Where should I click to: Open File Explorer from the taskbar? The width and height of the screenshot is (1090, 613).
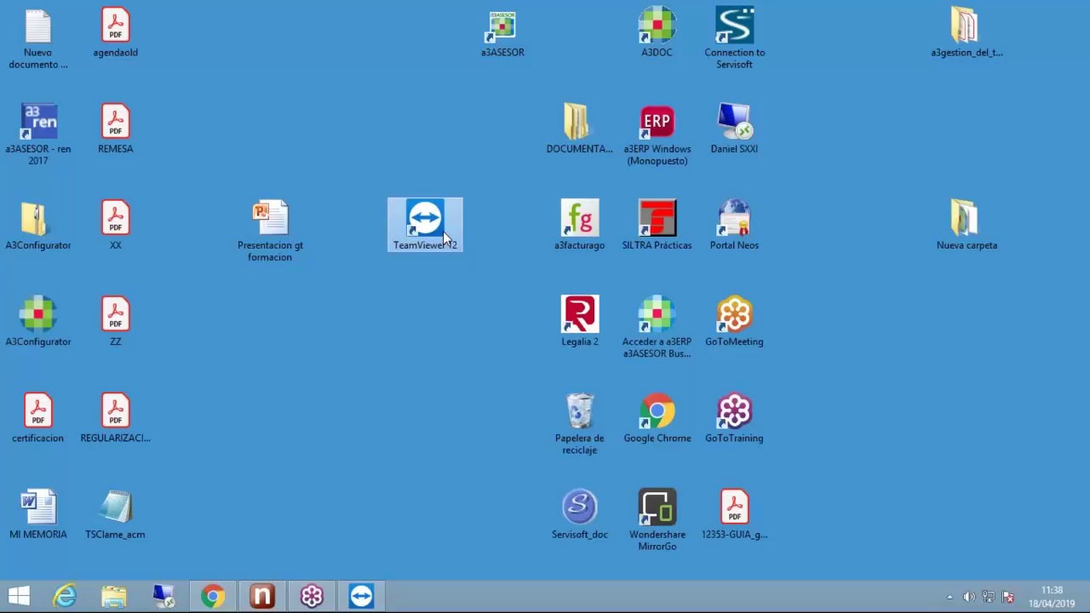click(x=114, y=596)
